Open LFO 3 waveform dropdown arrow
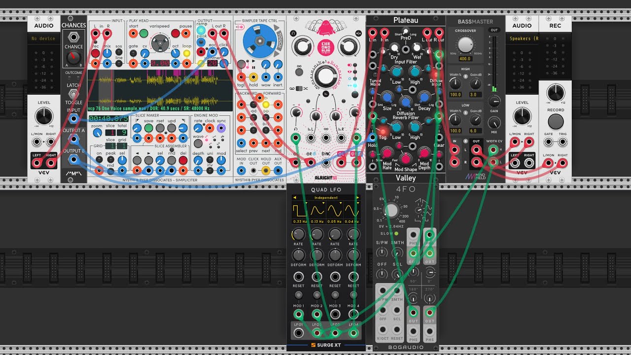This screenshot has height=355, width=631. point(341,203)
